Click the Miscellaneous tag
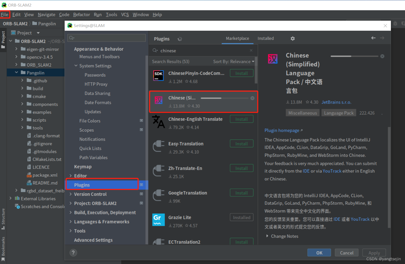The width and height of the screenshot is (405, 264). click(x=303, y=113)
